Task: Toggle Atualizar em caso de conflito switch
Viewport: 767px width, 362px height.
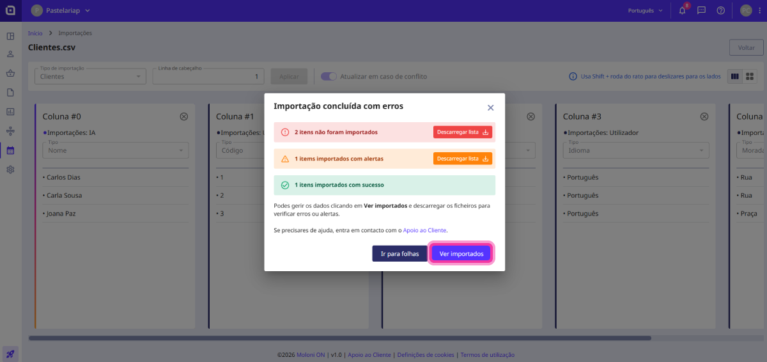Action: click(329, 76)
